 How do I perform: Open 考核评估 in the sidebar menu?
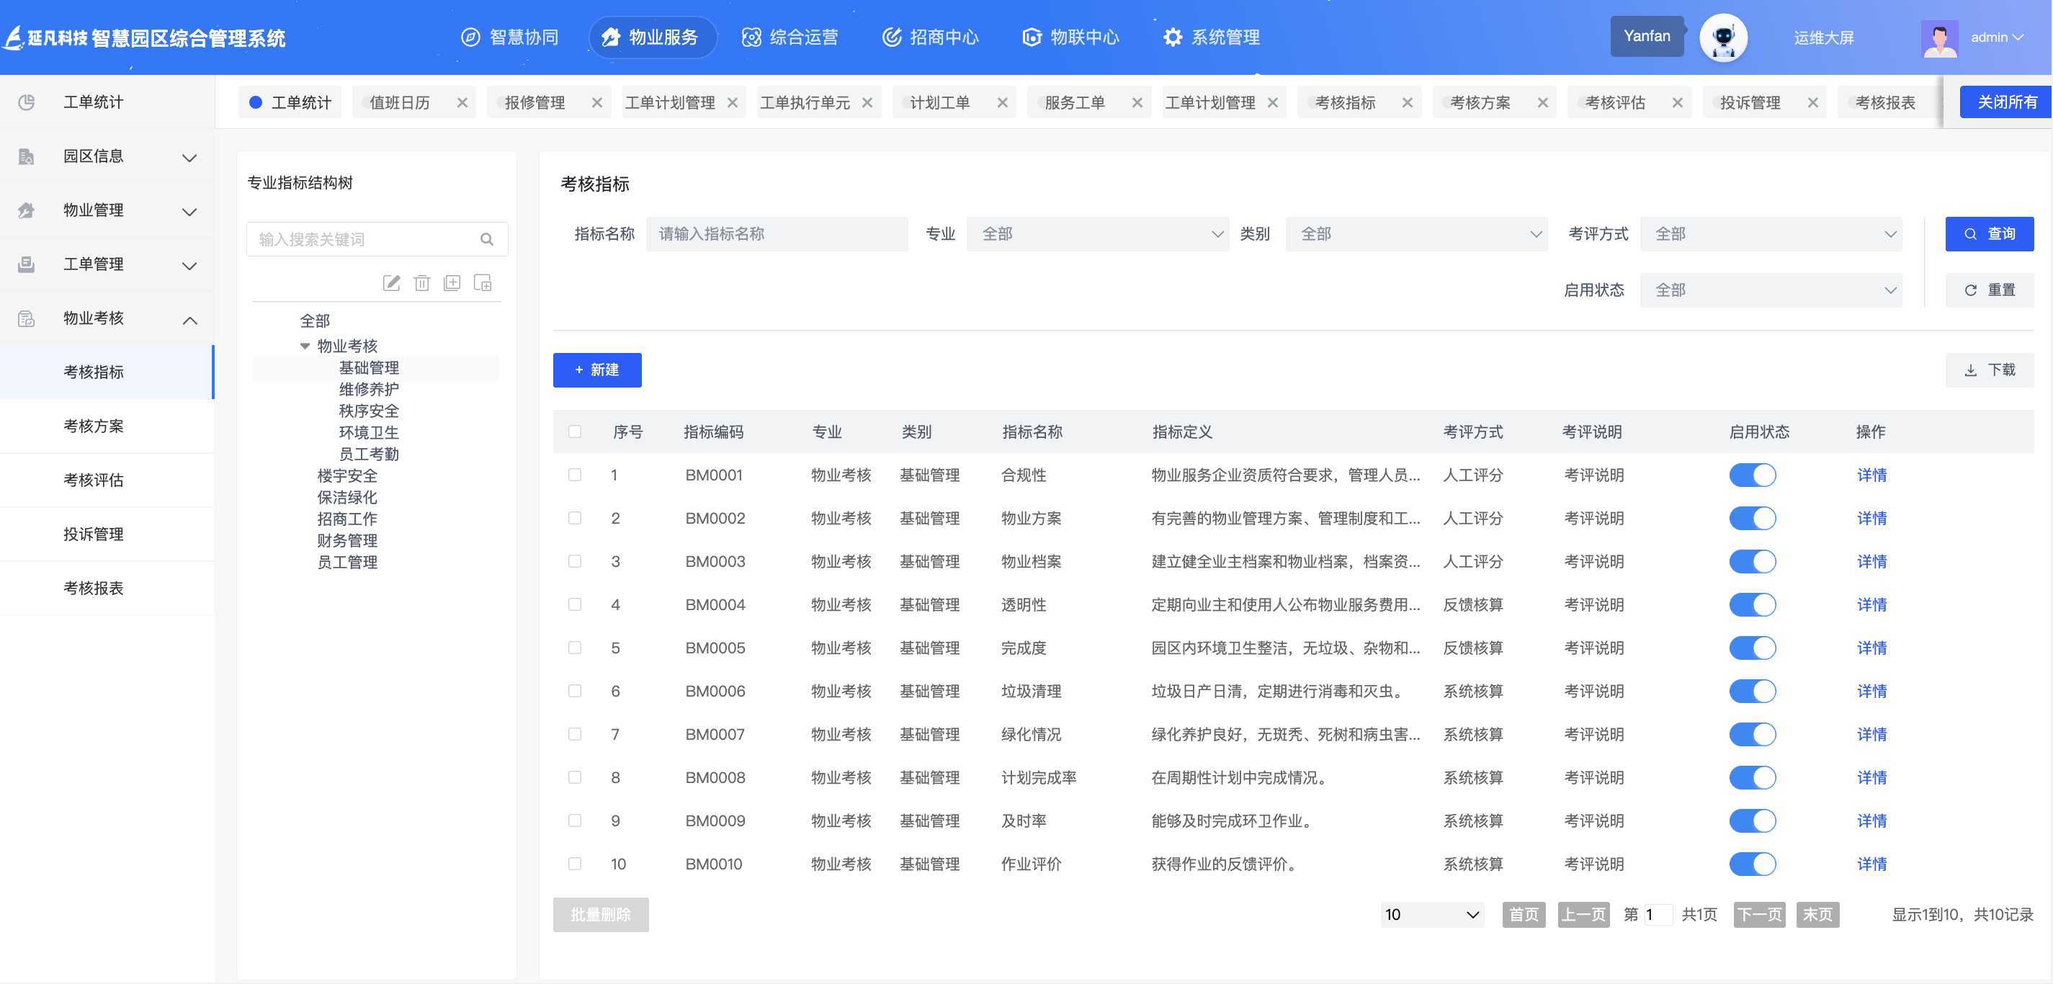pyautogui.click(x=93, y=480)
